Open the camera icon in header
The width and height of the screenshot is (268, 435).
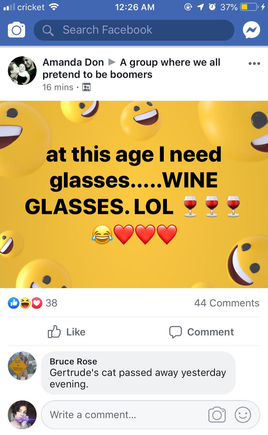click(x=16, y=30)
